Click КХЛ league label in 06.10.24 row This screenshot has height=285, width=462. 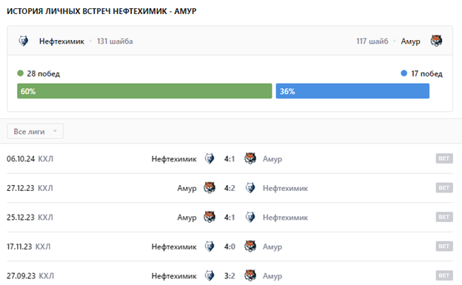46,159
